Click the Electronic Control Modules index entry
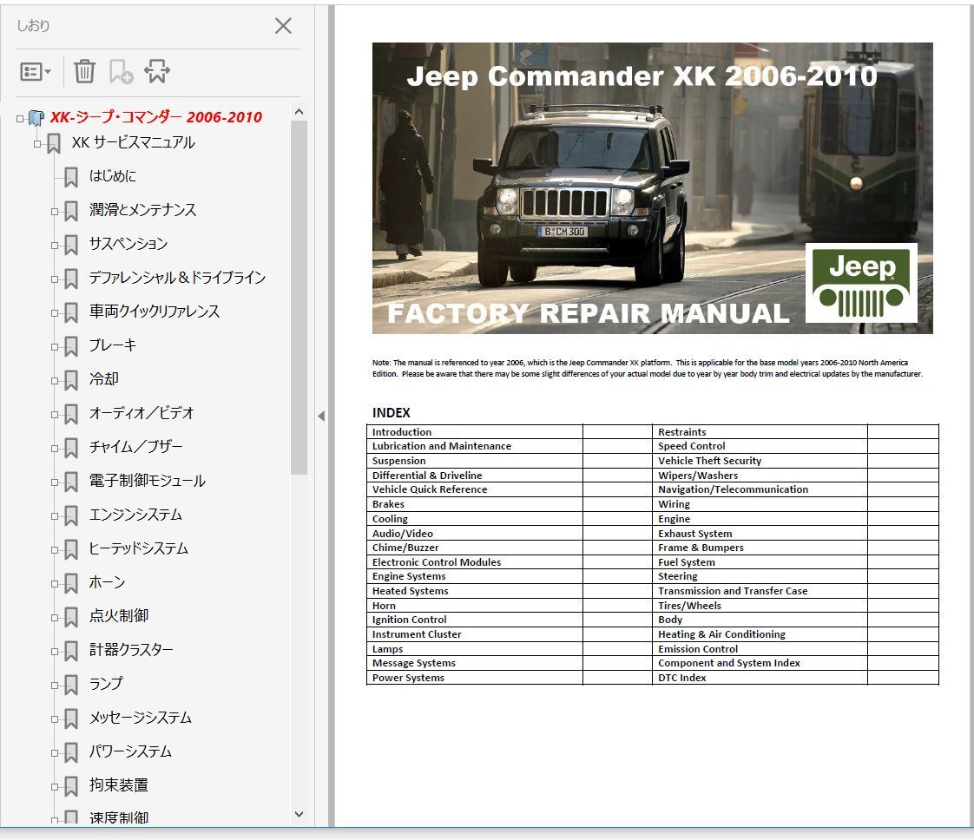The height and width of the screenshot is (840, 974). [x=437, y=562]
